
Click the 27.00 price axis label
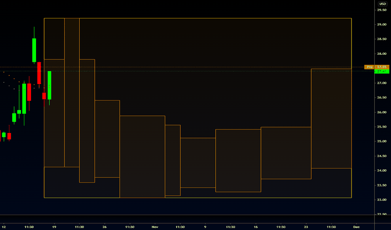click(x=381, y=83)
